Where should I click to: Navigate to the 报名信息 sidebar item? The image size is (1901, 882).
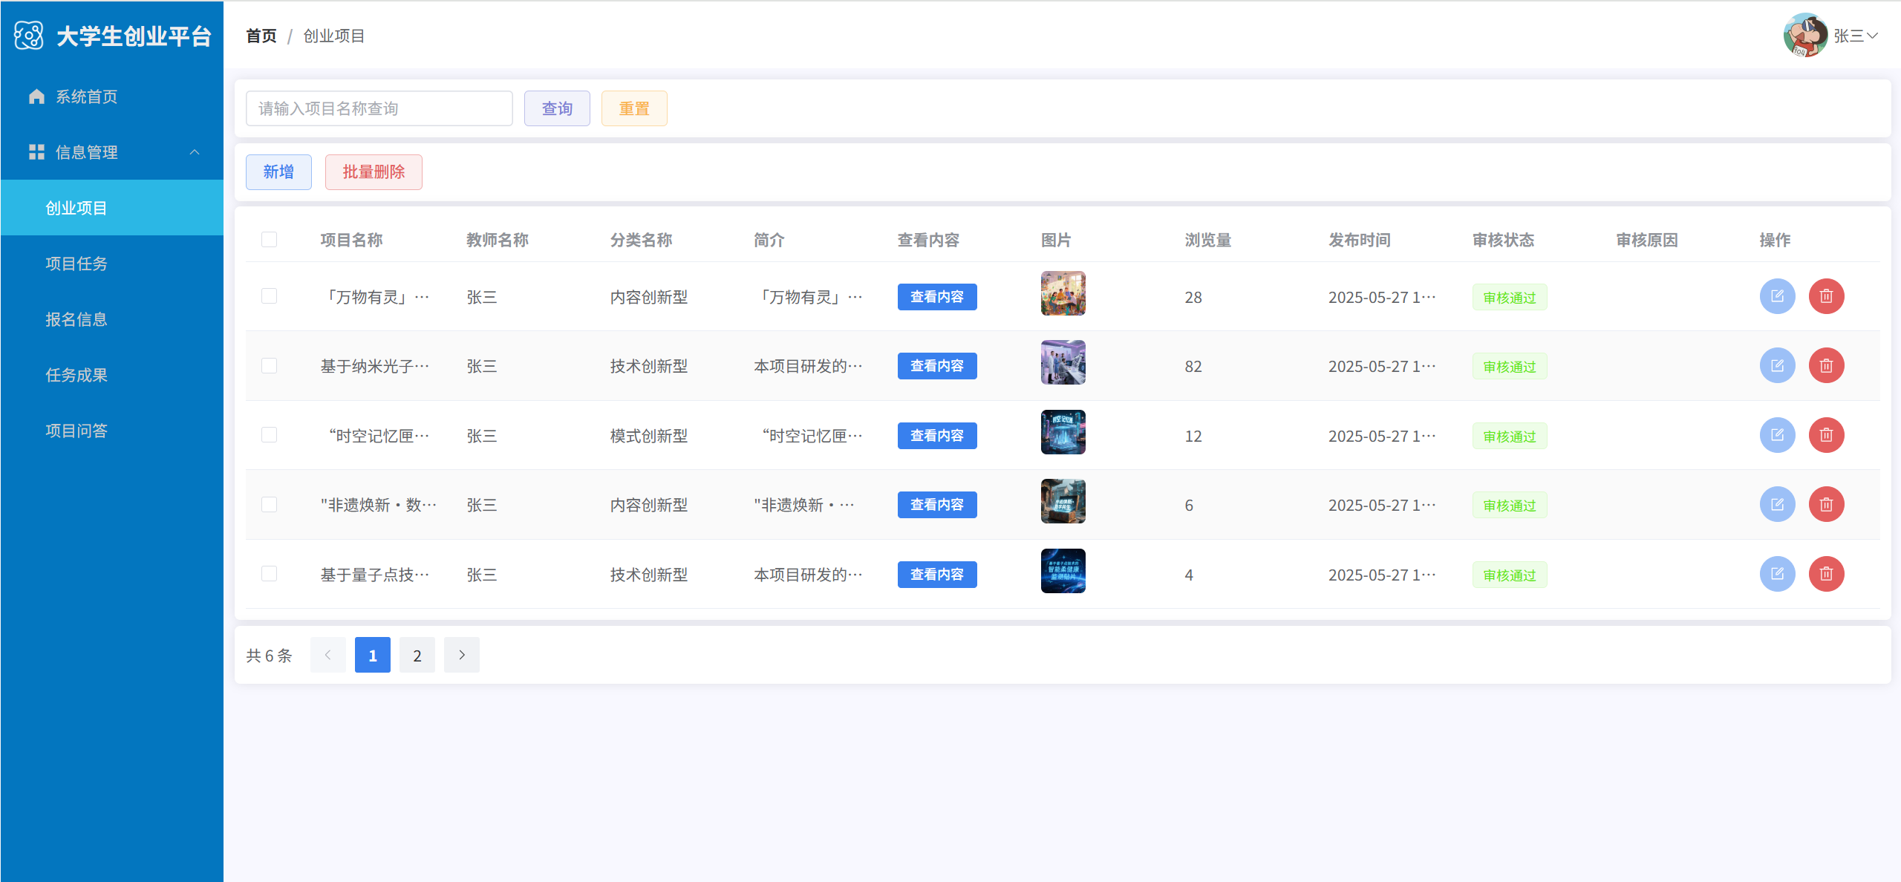tap(76, 319)
